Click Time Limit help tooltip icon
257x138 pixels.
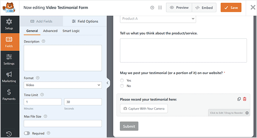pos(42,95)
